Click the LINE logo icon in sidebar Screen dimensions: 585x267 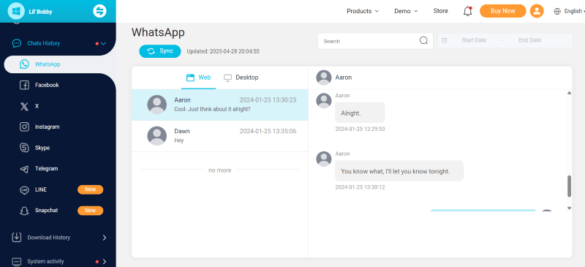(x=24, y=189)
